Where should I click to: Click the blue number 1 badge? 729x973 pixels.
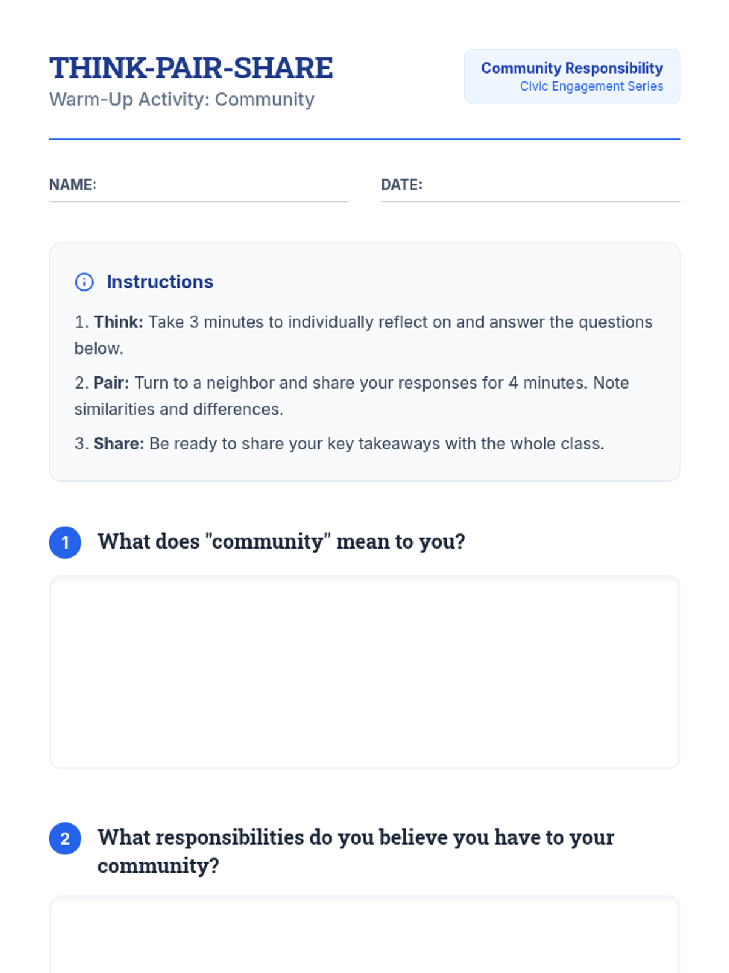(65, 542)
